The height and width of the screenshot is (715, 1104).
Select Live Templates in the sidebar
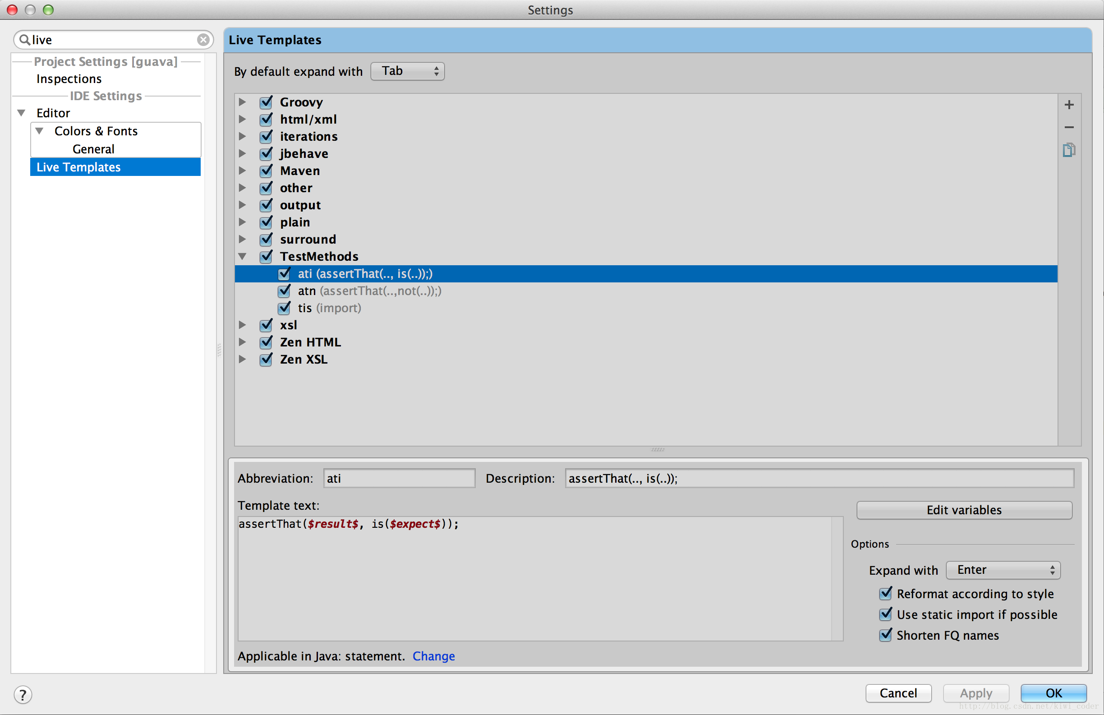coord(115,167)
